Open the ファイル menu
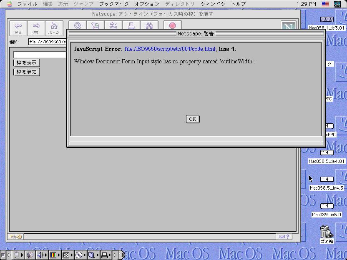Screen dimensions: 347x260 (27, 4)
